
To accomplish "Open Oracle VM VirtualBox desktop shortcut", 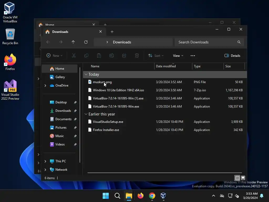I will (x=10, y=12).
